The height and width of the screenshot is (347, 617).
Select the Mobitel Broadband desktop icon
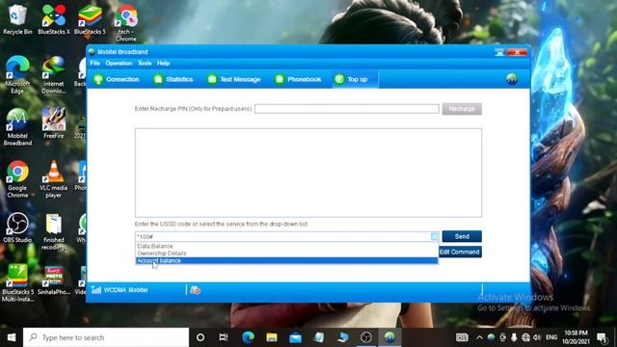click(x=17, y=127)
